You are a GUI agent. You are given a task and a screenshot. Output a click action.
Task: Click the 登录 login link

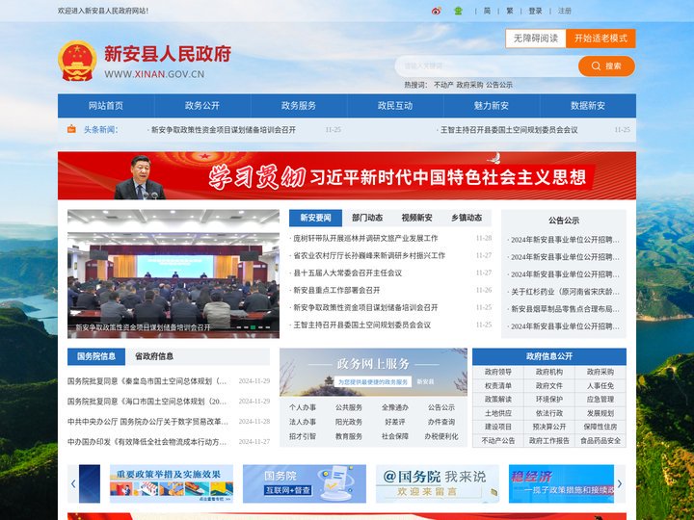(535, 11)
